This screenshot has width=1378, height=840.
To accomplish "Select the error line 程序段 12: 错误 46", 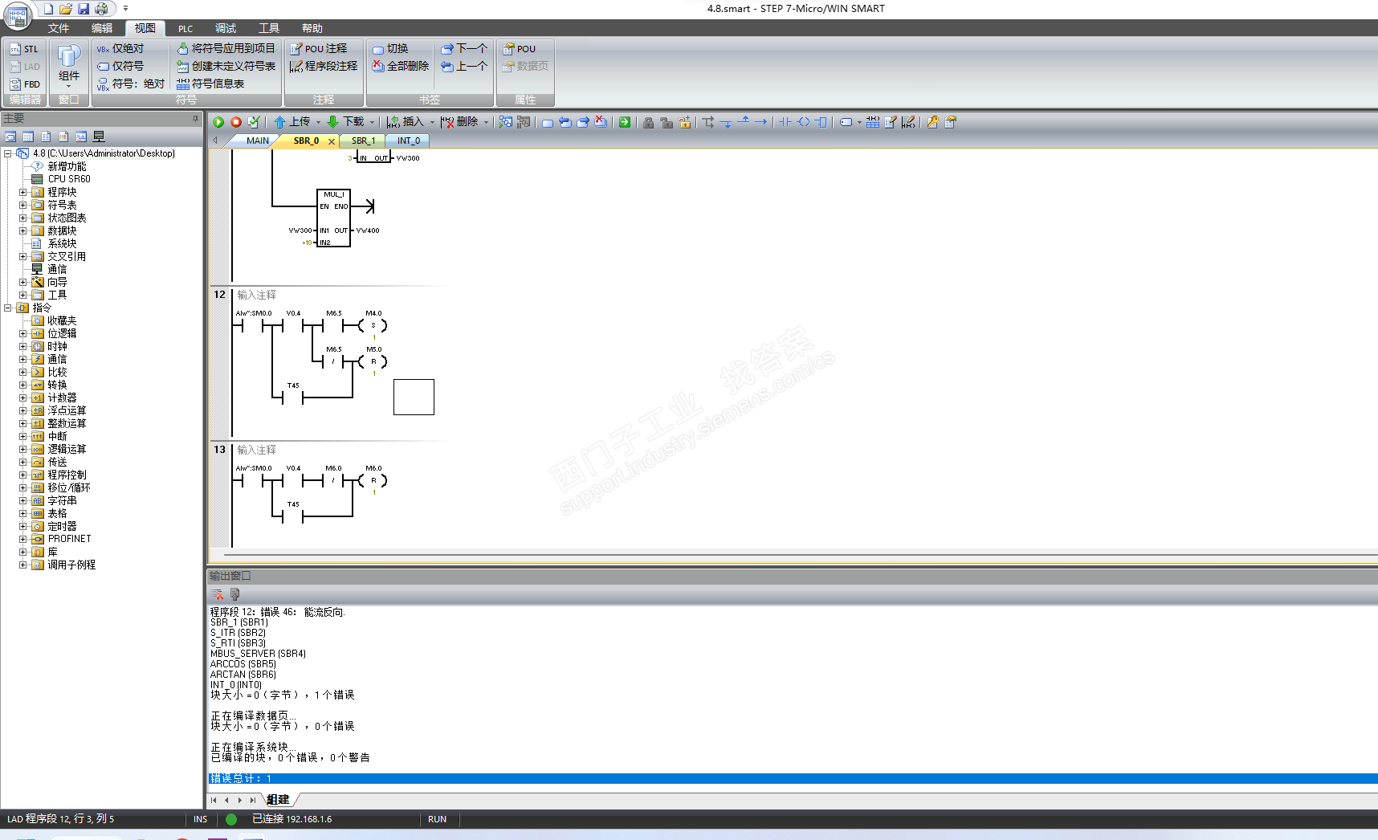I will (278, 612).
